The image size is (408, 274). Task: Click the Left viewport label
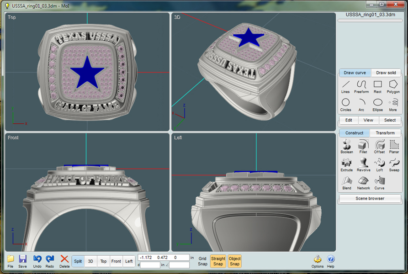point(178,137)
